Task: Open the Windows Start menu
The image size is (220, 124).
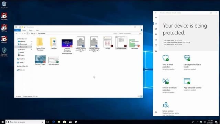Action: [2, 122]
